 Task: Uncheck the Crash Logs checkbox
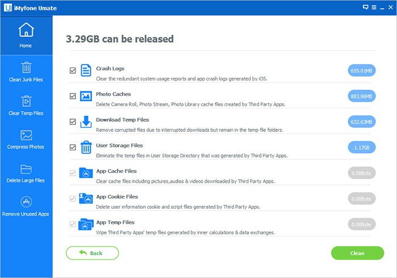pyautogui.click(x=72, y=71)
